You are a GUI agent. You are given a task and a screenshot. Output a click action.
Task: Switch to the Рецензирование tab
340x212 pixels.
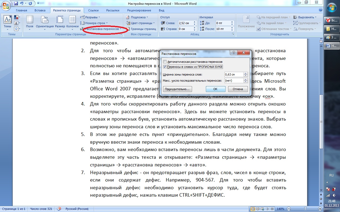pyautogui.click(x=139, y=10)
